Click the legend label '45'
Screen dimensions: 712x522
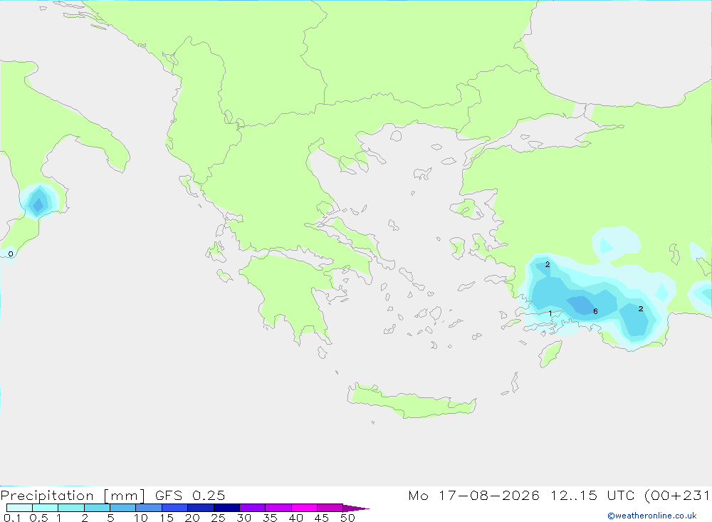click(x=322, y=518)
